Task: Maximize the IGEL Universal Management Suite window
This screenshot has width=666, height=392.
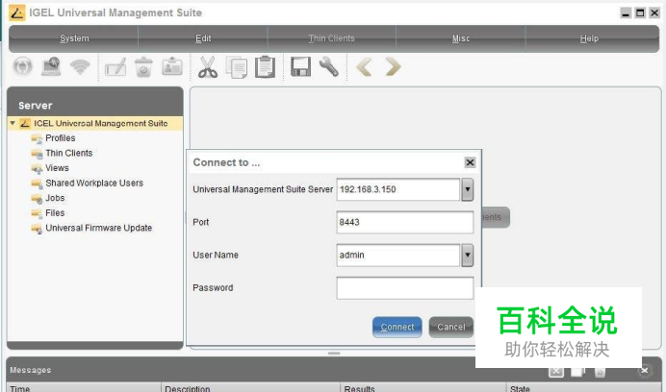Action: click(640, 13)
